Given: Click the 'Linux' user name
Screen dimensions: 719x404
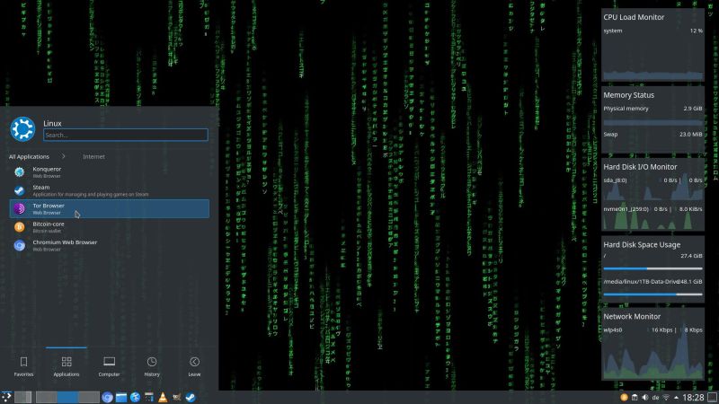Looking at the screenshot, I should pyautogui.click(x=52, y=123).
